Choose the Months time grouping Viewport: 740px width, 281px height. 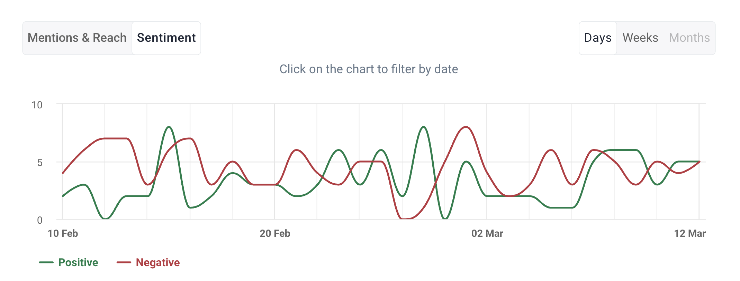click(689, 38)
